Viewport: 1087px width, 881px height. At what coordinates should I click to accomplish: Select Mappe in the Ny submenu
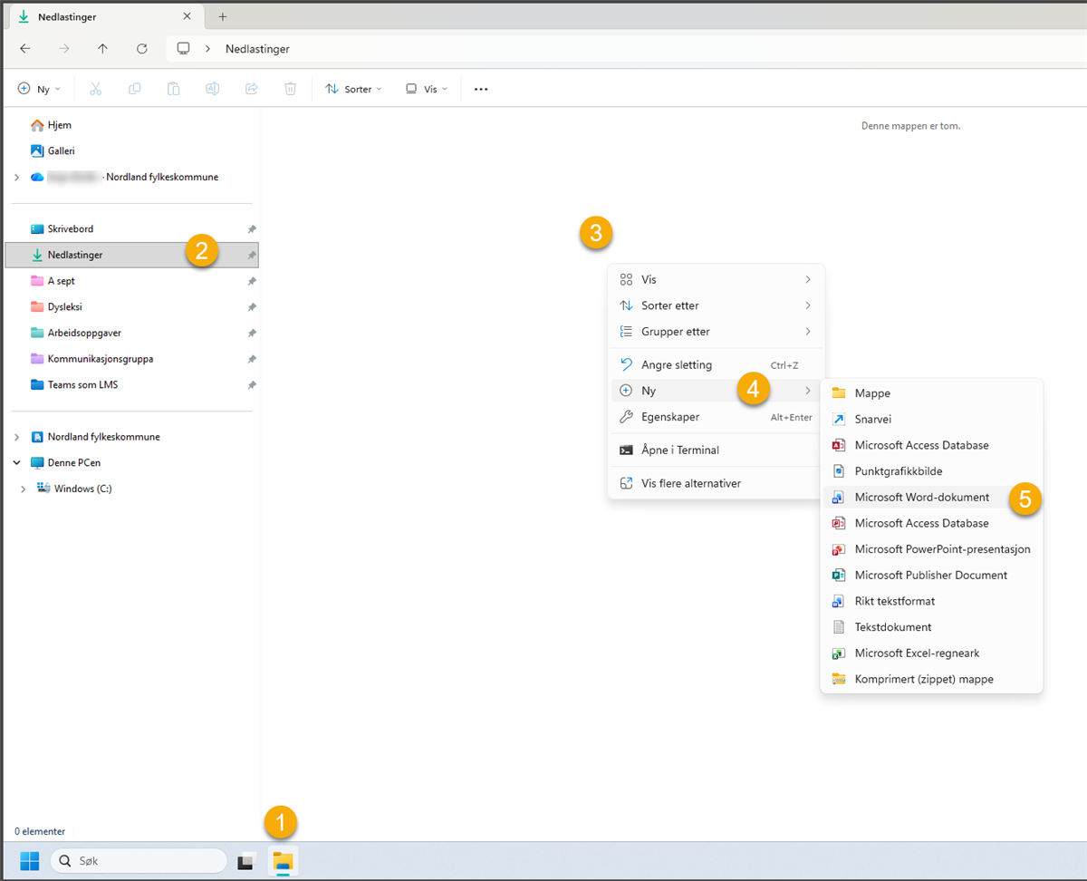pyautogui.click(x=871, y=393)
